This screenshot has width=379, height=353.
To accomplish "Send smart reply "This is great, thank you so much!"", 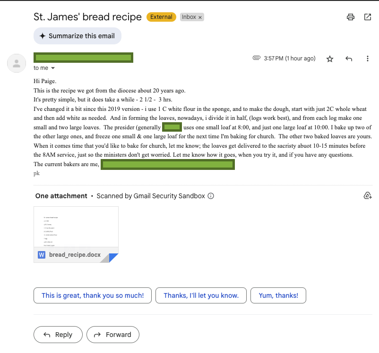I will click(x=93, y=295).
